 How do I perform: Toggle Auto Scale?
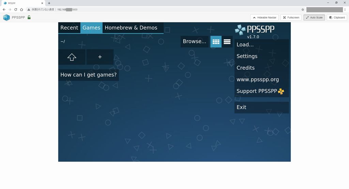pos(314,18)
